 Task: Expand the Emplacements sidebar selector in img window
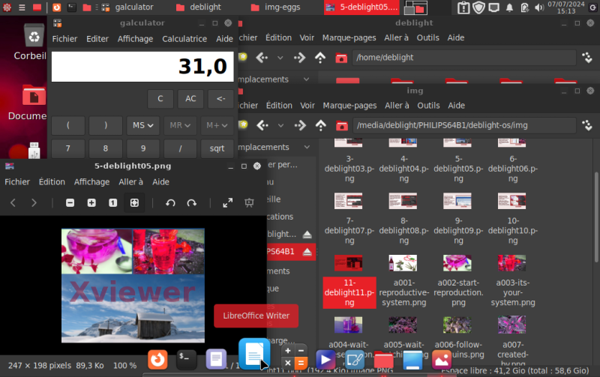[x=307, y=148]
